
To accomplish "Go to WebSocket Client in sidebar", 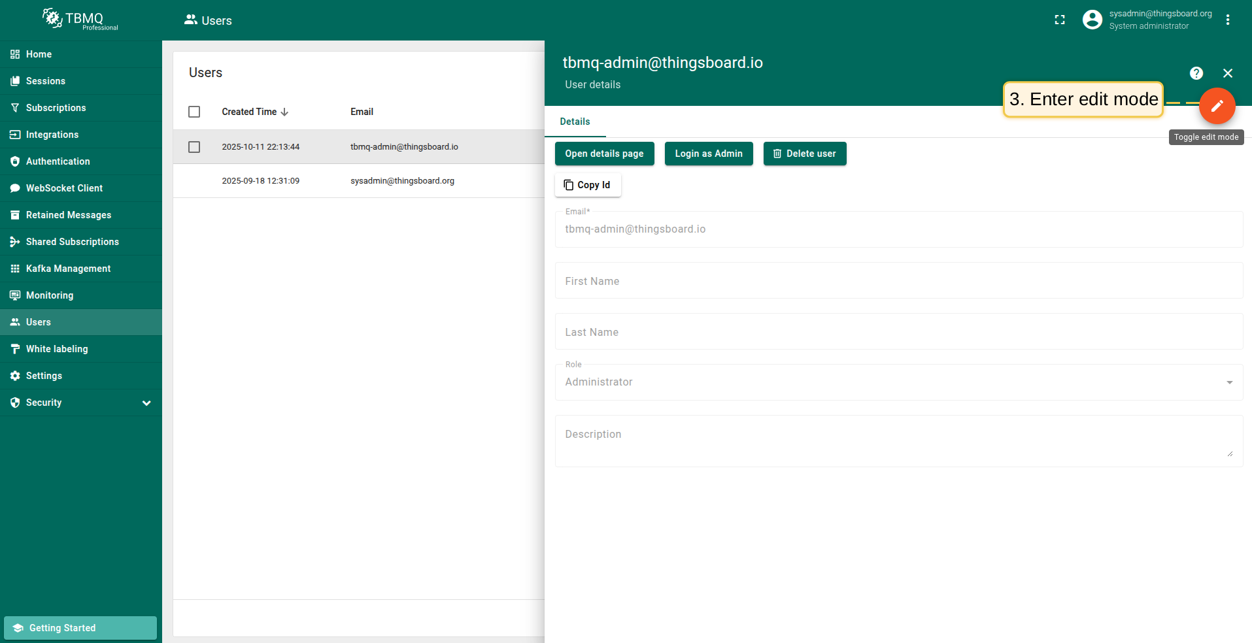I will pyautogui.click(x=64, y=188).
